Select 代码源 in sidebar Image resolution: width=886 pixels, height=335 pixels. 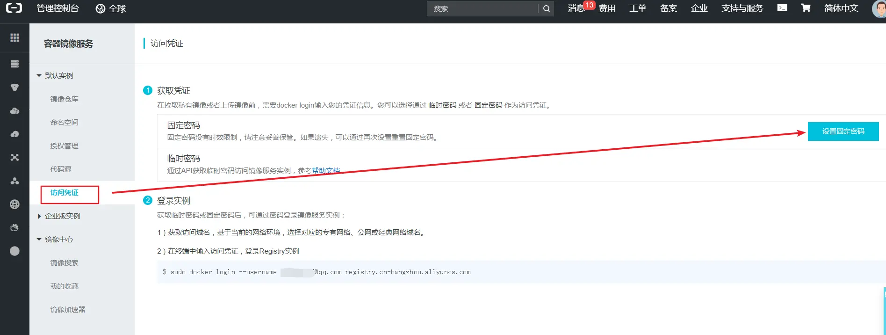tap(61, 169)
